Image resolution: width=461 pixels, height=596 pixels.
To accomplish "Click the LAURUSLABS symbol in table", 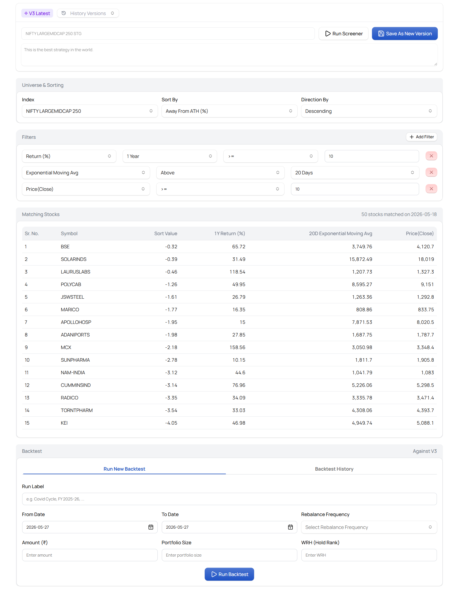I will click(x=76, y=272).
